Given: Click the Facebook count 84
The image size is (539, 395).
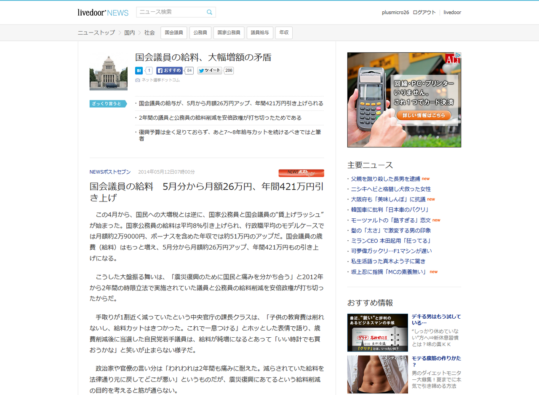Looking at the screenshot, I should pyautogui.click(x=189, y=71).
